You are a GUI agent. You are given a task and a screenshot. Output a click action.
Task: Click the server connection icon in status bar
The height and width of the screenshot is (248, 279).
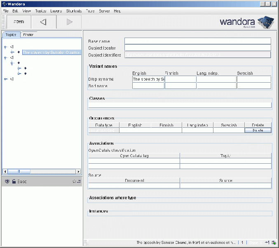[274, 243]
